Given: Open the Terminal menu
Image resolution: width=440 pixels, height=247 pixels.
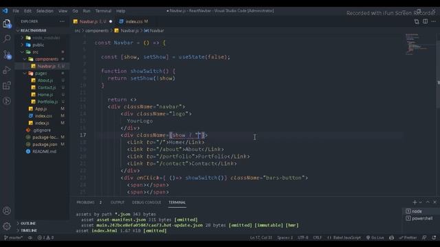Looking at the screenshot, I should click(103, 11).
